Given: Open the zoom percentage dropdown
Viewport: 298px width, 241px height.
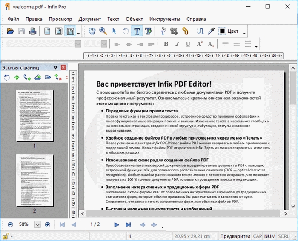Looking at the screenshot, I should 37,224.
